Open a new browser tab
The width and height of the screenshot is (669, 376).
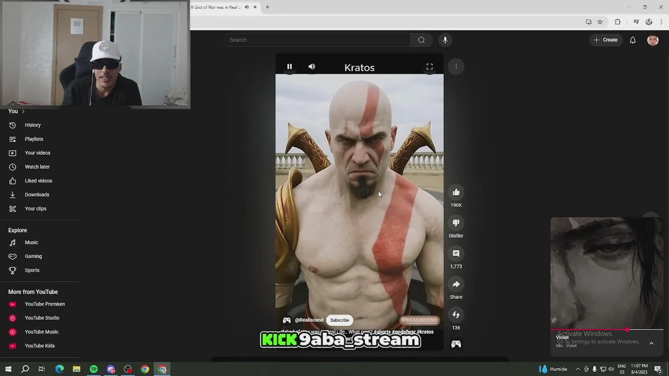coord(267,7)
